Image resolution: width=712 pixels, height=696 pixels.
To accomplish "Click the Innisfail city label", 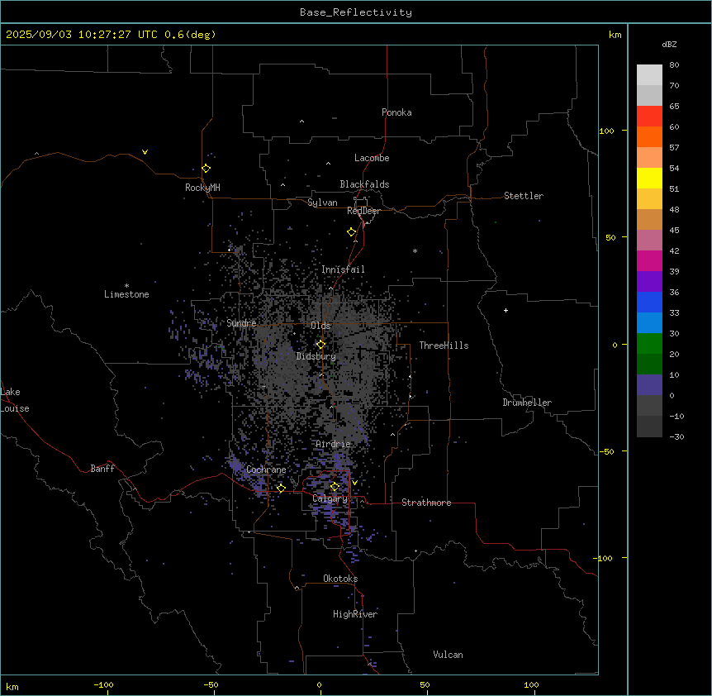I will point(343,269).
